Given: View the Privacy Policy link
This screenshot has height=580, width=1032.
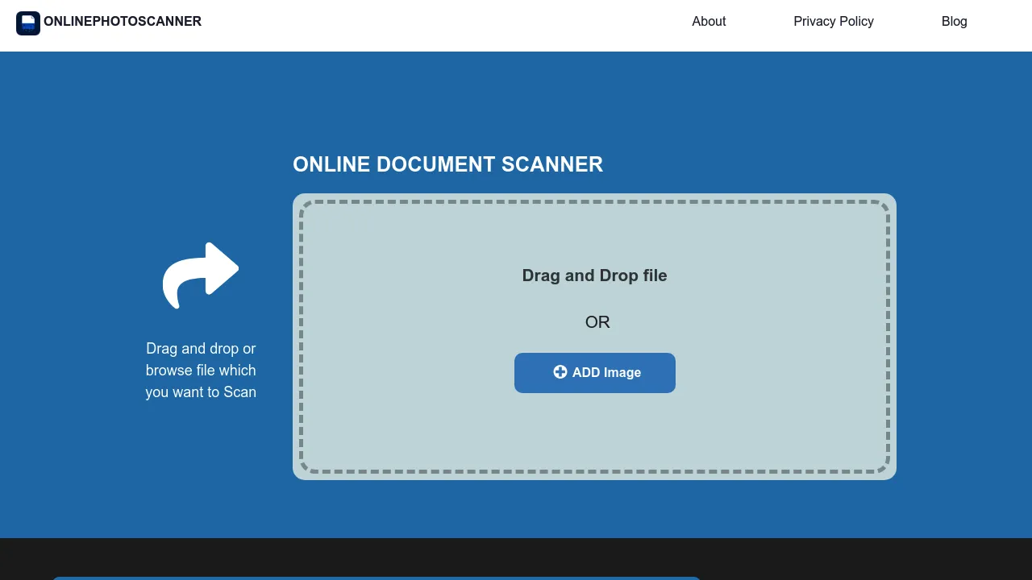Looking at the screenshot, I should (x=834, y=21).
